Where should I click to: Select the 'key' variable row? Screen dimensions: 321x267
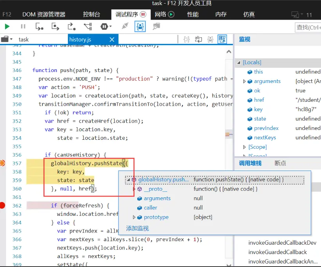278,109
